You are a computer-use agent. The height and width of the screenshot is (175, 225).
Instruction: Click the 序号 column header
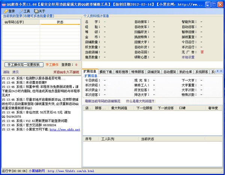pos(91,139)
